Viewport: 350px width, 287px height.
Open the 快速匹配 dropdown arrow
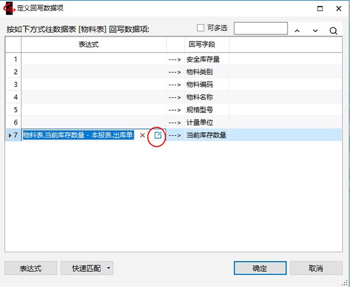pyautogui.click(x=109, y=268)
